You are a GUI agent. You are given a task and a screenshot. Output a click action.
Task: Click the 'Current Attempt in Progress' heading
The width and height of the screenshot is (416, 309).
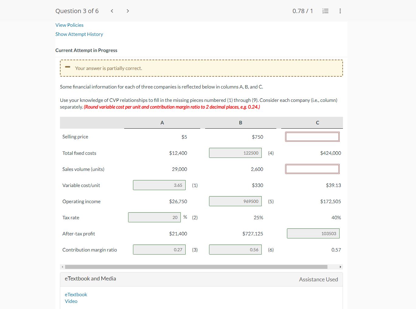(x=86, y=50)
